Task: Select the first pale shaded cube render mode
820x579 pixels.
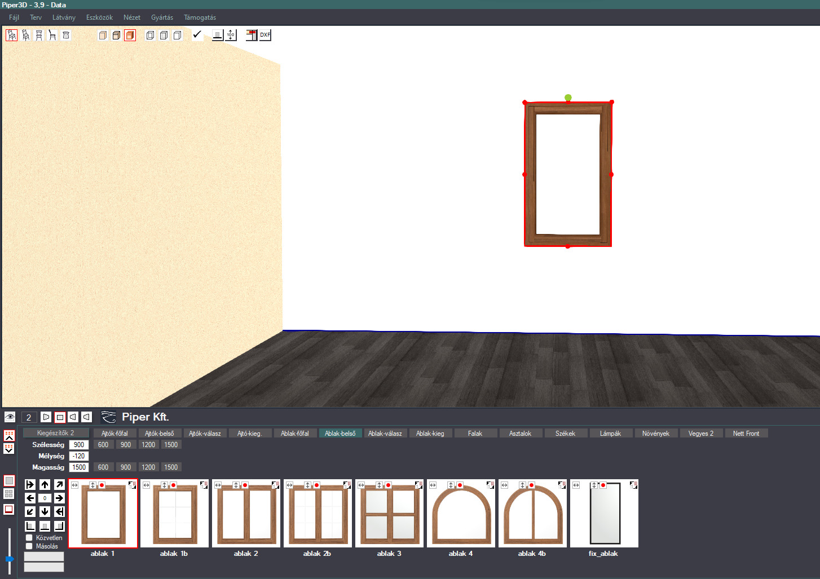Action: [x=103, y=35]
